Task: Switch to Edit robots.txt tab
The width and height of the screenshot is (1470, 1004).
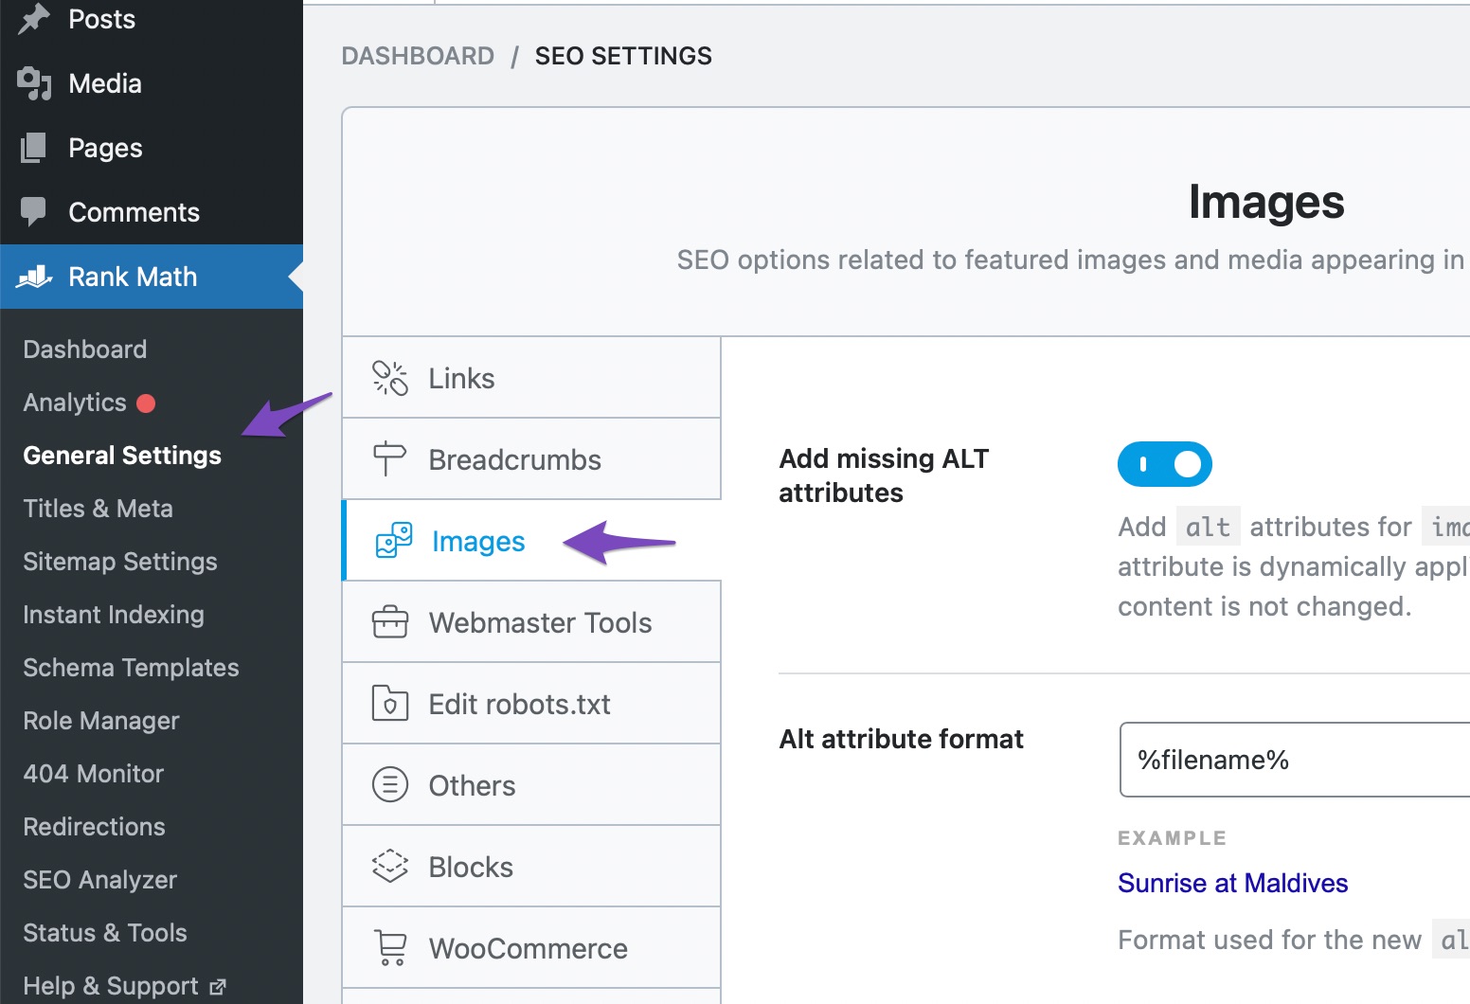Action: point(531,704)
